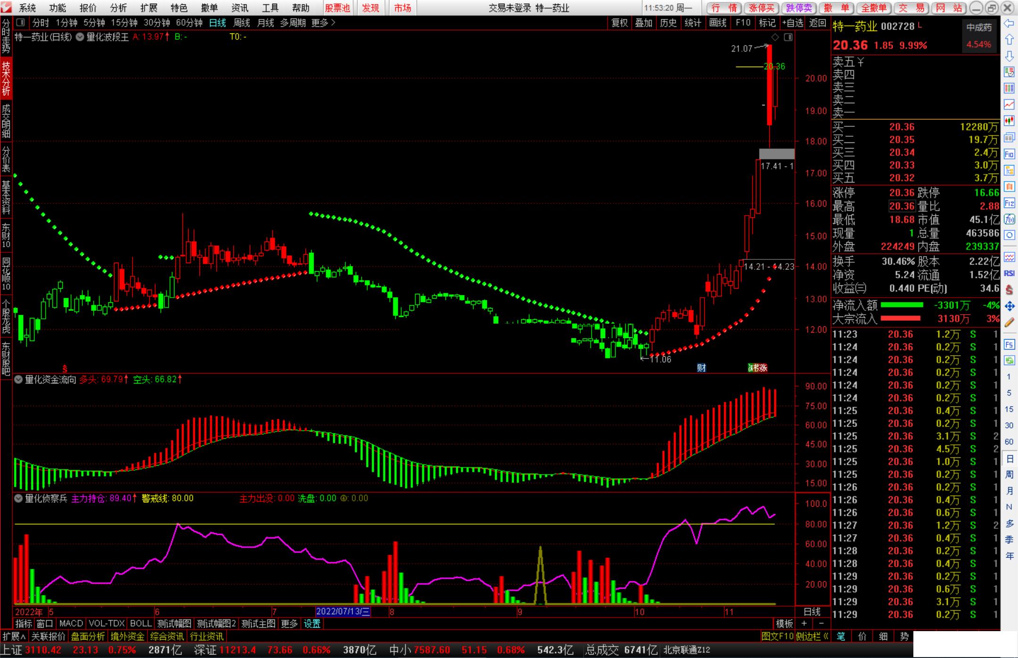
Task: Switch chart to 30分钟 period
Action: pyautogui.click(x=156, y=23)
